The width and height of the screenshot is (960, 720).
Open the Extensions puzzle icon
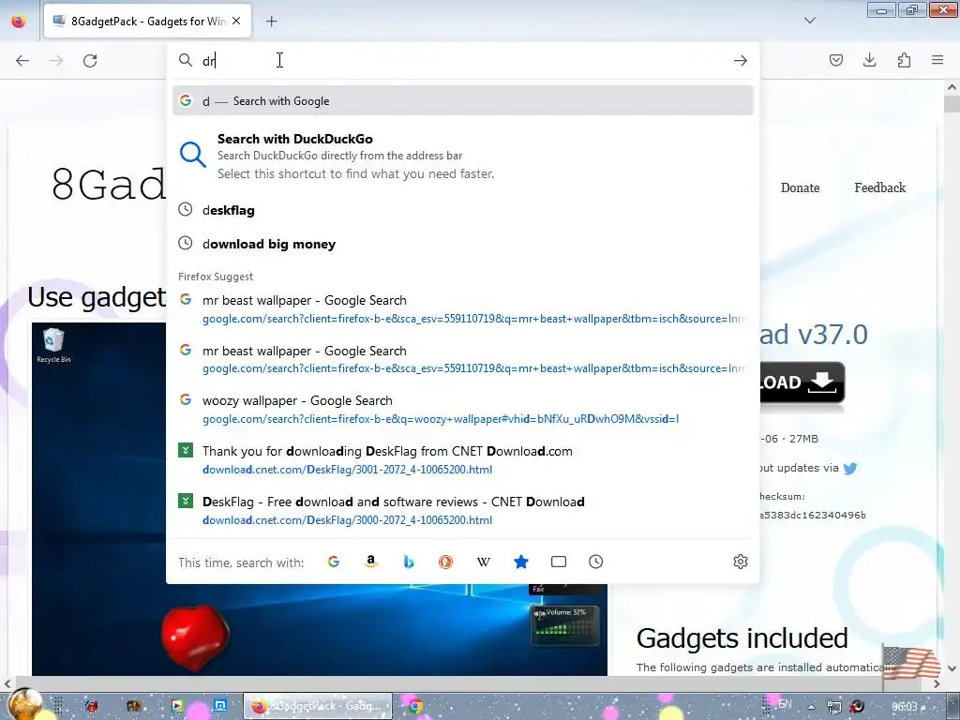tap(904, 60)
